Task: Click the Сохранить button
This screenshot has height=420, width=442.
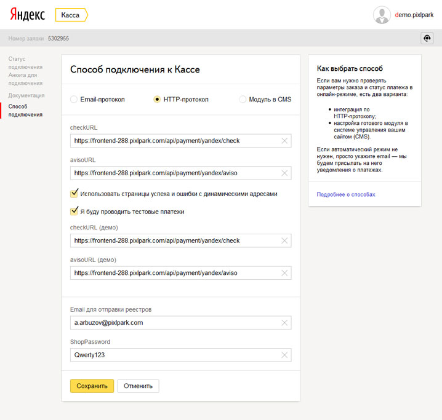Action: [x=92, y=386]
